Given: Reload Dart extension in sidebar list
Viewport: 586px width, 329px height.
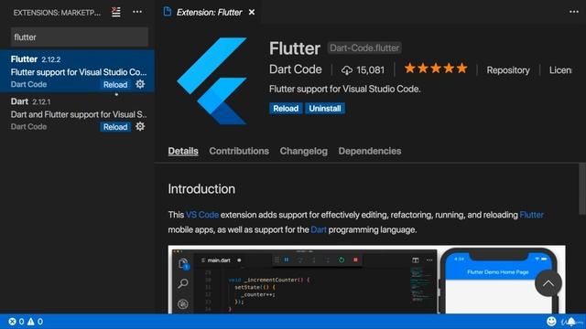Looking at the screenshot, I should pos(115,127).
